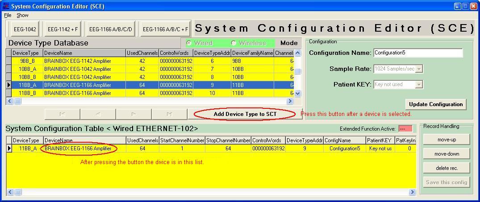Image resolution: width=480 pixels, height=202 pixels.
Task: Click device database vertical scrollbar thumb
Action: (x=297, y=71)
